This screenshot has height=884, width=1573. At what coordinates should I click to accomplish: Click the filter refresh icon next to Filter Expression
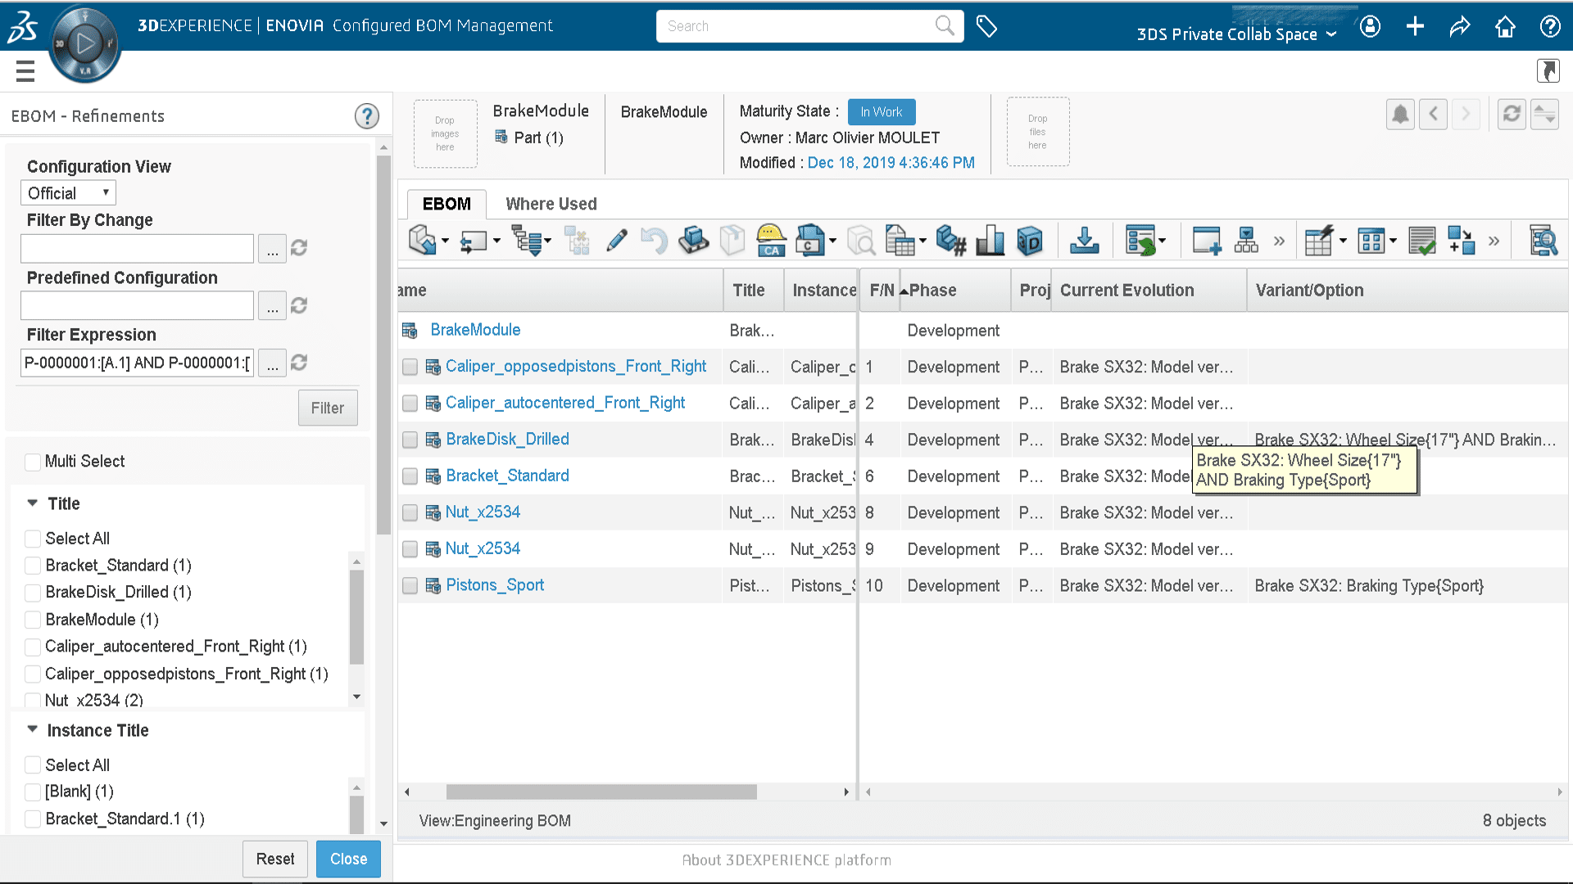tap(301, 363)
